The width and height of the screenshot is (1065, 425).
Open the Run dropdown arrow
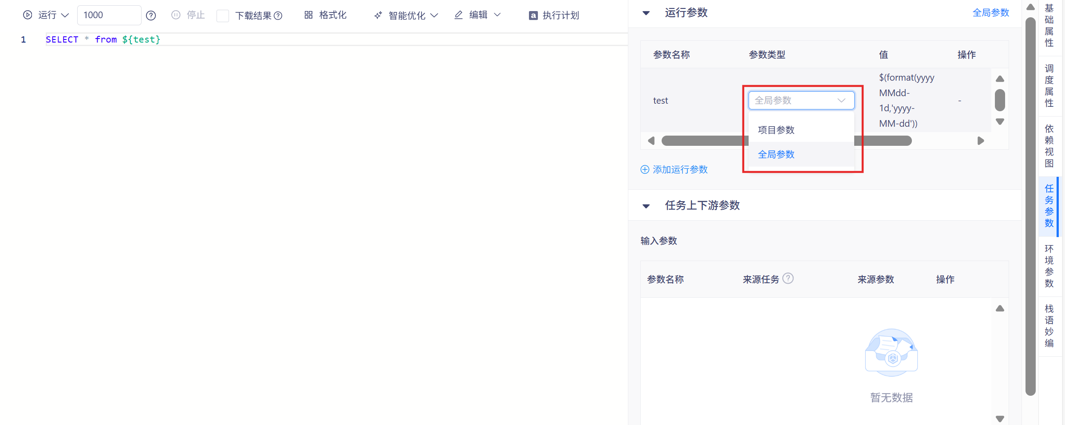[x=65, y=15]
